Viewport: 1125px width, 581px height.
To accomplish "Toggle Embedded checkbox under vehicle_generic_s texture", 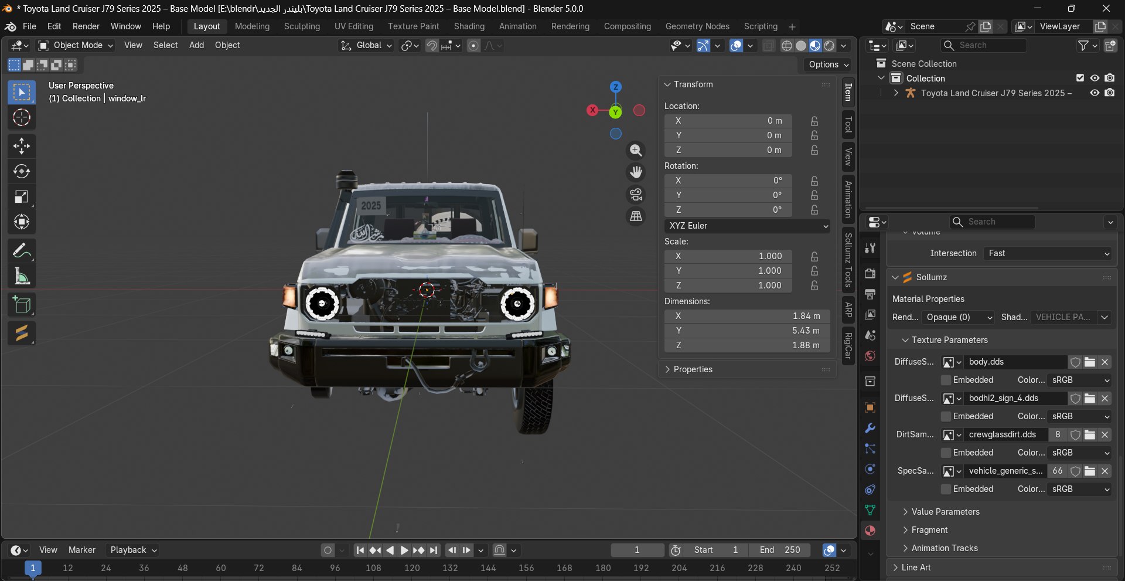I will tap(946, 490).
